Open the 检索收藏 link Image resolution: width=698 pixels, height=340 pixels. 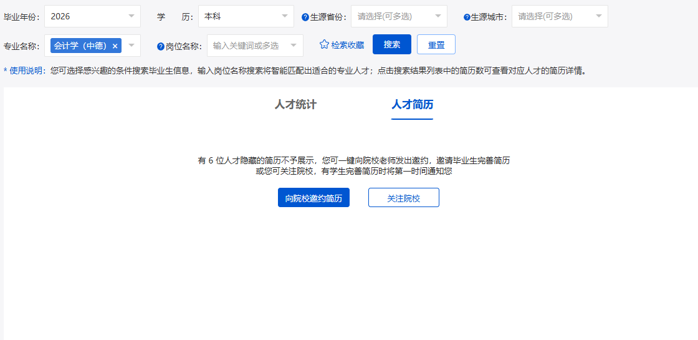point(347,45)
